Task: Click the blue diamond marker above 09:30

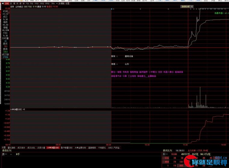Action: (112, 9)
